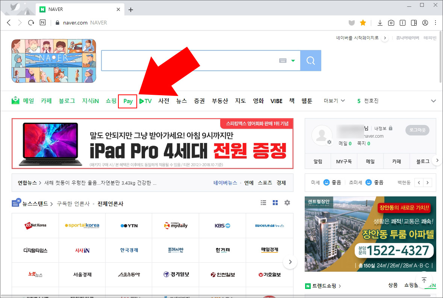Image resolution: width=443 pixels, height=298 pixels.
Task: Open the 장안동 apartment advertisement
Action: 370,234
